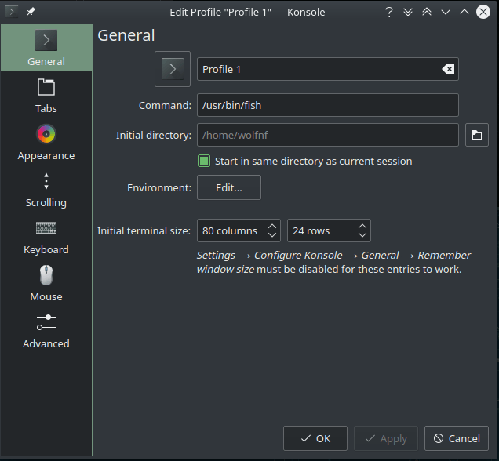This screenshot has height=461, width=499.
Task: Click the Initial terminal size label
Action: tap(144, 230)
